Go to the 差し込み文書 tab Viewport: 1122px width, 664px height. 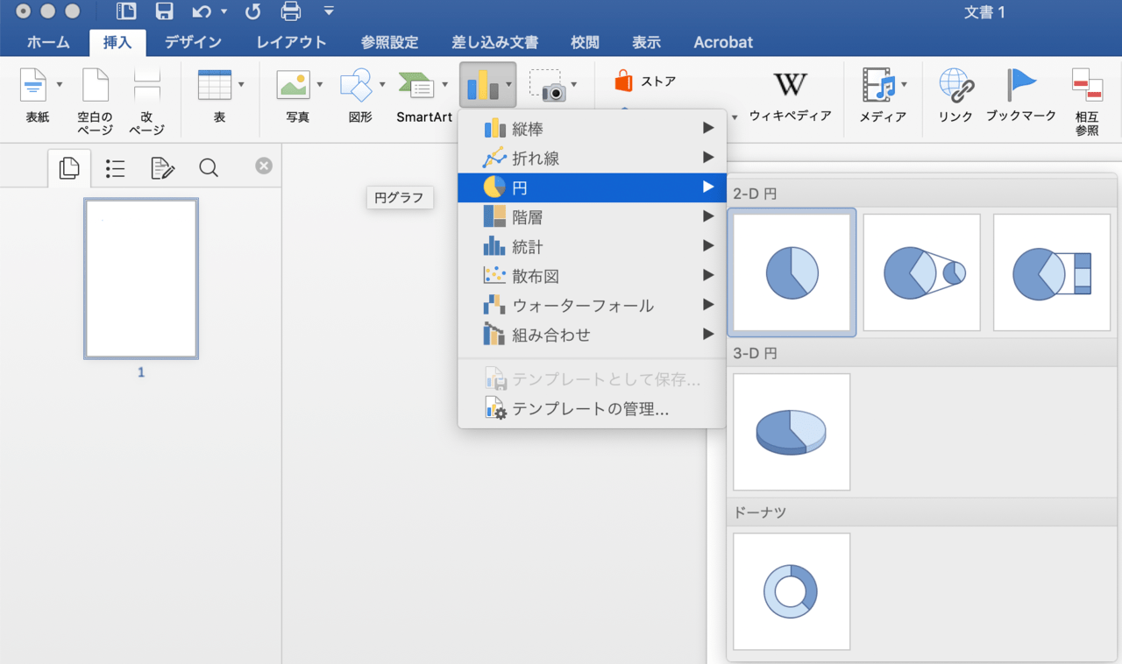point(494,42)
